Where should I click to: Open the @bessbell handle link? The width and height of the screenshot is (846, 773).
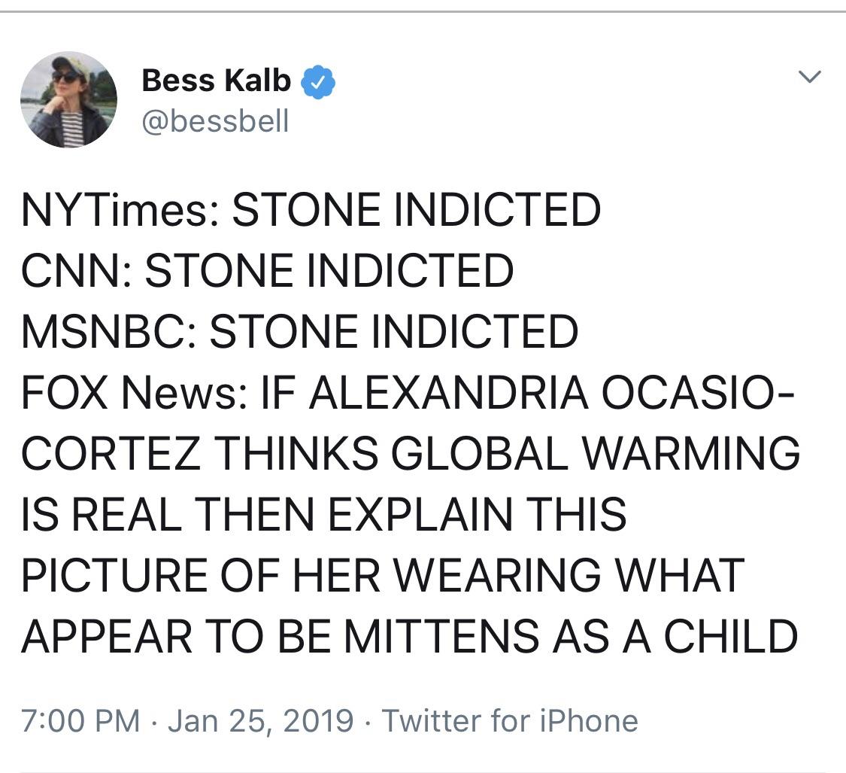[x=214, y=121]
